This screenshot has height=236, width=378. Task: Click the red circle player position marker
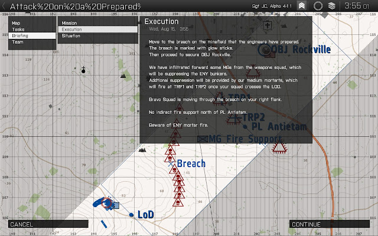coord(106,203)
